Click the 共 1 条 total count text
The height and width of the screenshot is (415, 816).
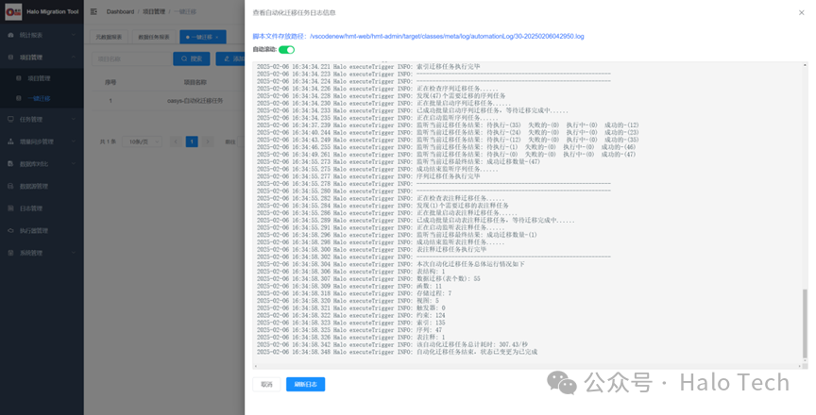click(108, 141)
